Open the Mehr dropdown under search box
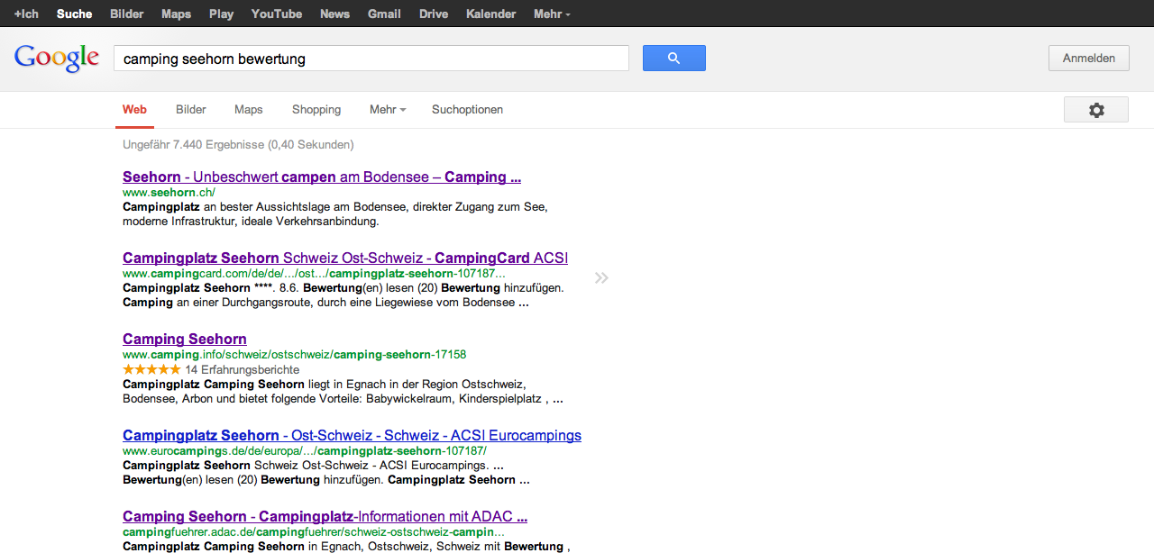 pos(387,110)
